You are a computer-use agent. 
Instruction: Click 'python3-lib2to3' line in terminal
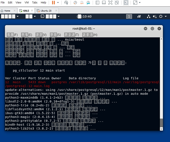click(x=50, y=128)
